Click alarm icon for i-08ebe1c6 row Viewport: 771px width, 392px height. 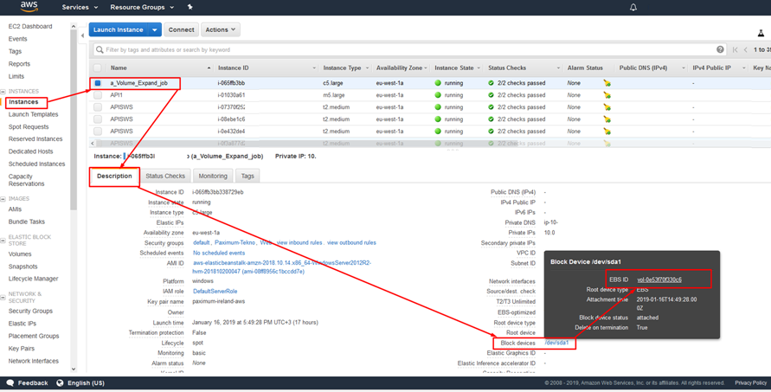[607, 119]
